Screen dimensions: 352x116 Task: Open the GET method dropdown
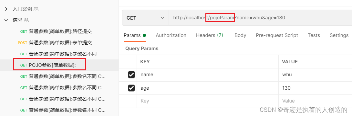(x=145, y=18)
